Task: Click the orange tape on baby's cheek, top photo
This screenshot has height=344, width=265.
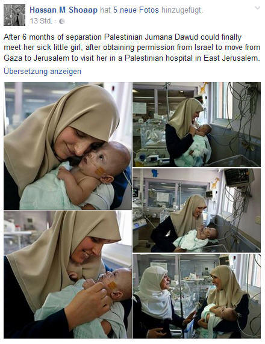Action: click(100, 171)
